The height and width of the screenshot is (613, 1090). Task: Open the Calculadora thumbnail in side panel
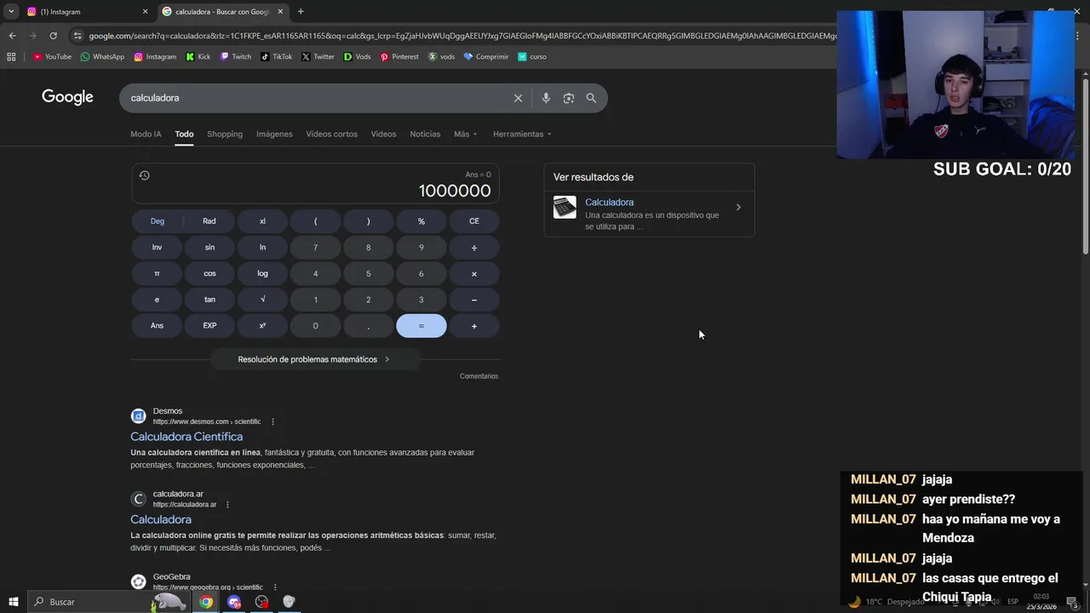565,207
